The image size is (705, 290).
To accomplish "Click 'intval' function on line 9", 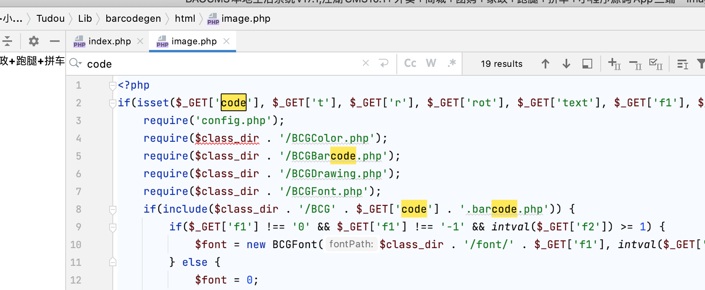I will (x=511, y=227).
